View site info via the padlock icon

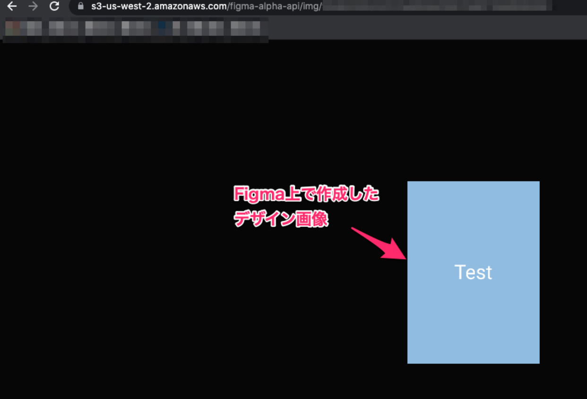tap(80, 6)
